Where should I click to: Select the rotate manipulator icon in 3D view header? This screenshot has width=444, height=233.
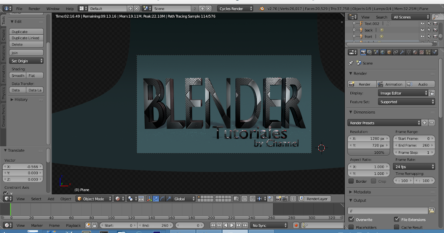[162, 199]
